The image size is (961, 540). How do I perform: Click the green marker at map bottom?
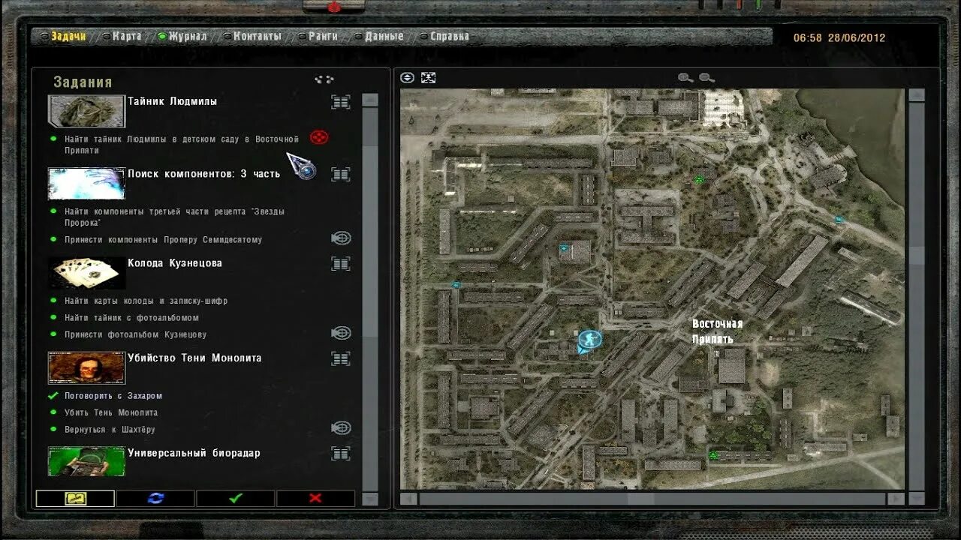713,455
